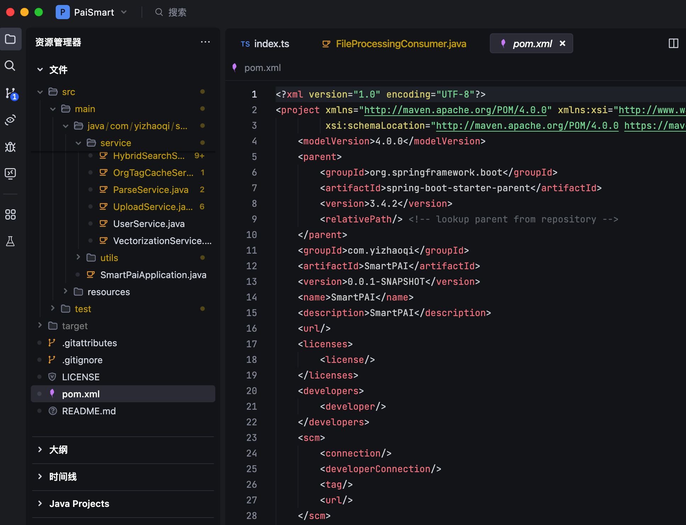Click the 资源管理器 panel title
This screenshot has height=525, width=686.
[58, 42]
